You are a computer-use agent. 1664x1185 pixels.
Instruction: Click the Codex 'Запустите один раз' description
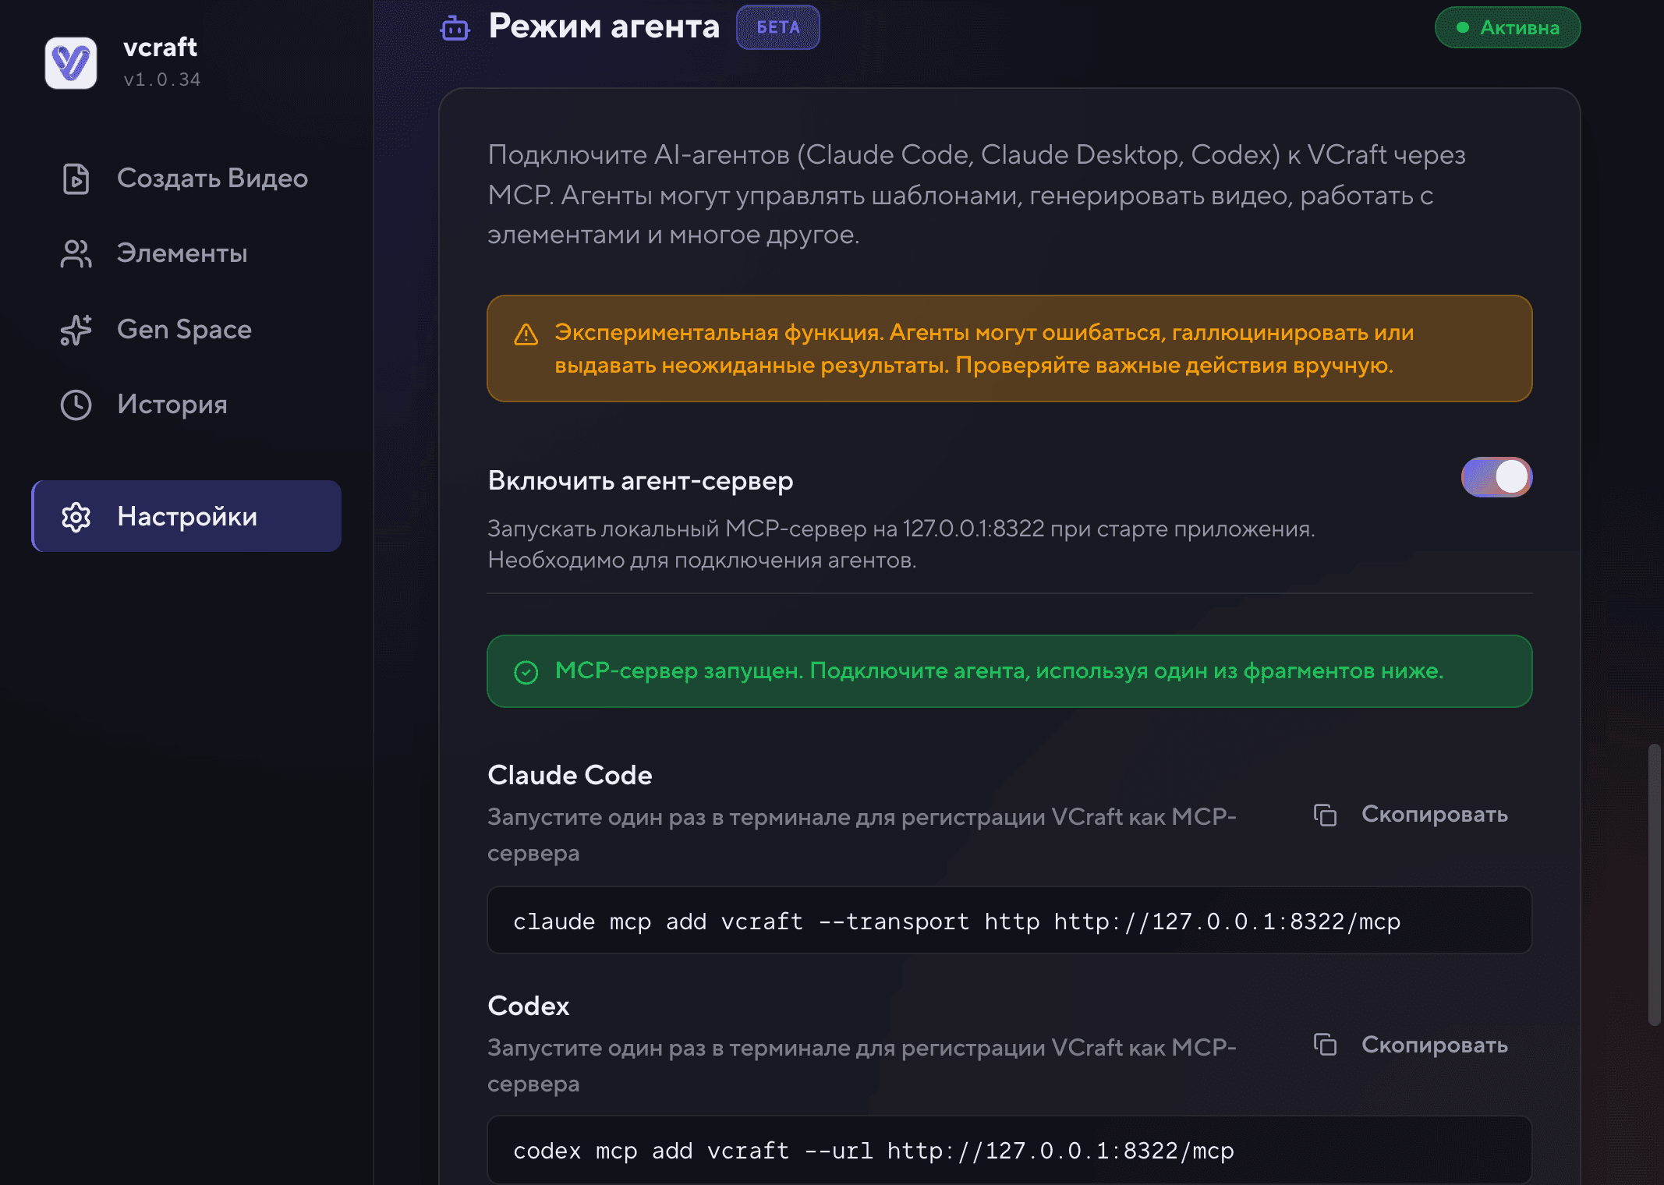point(862,1066)
